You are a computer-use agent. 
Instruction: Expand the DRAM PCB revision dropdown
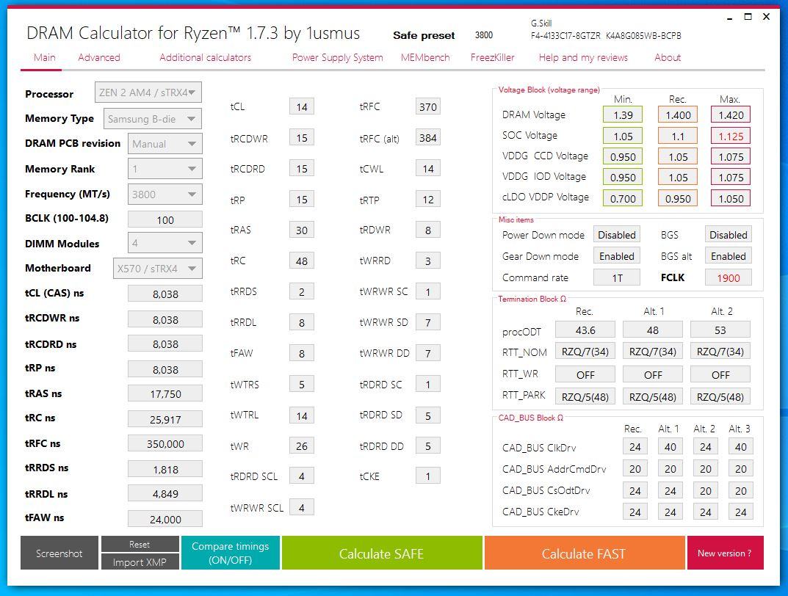tap(165, 144)
